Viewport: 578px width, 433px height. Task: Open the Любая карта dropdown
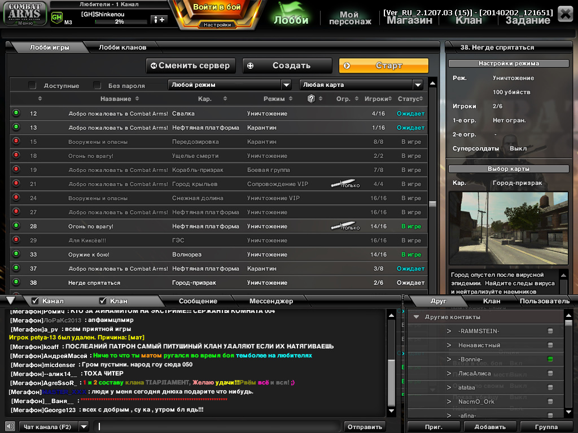[x=361, y=85]
